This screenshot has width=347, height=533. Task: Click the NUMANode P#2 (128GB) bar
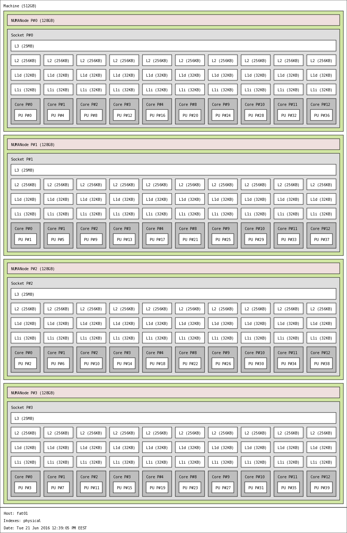(173, 268)
